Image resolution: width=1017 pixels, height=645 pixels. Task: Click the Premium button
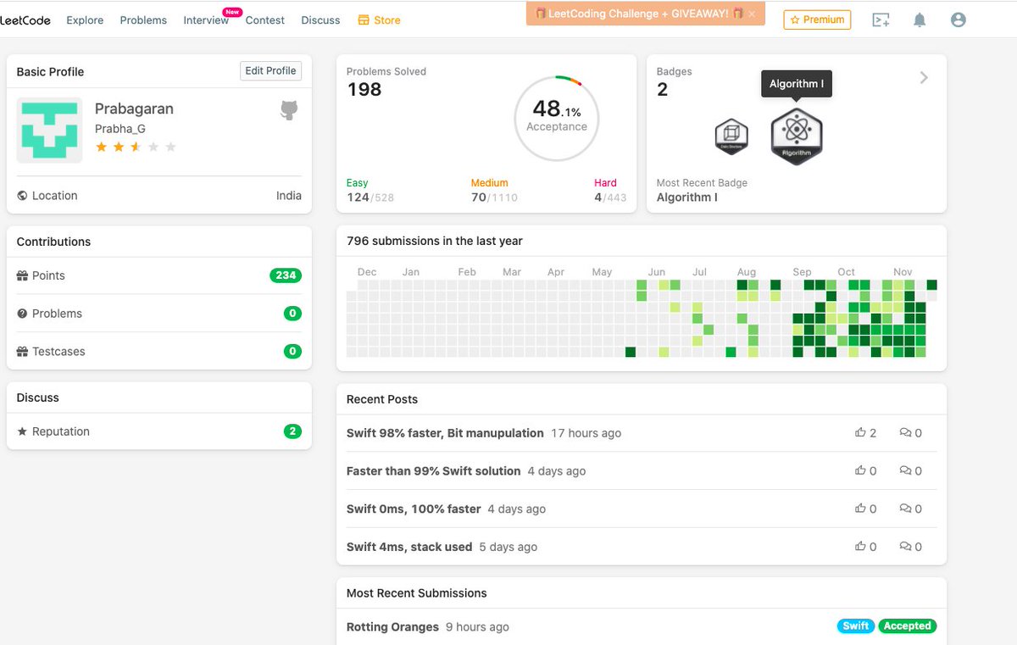pos(817,19)
